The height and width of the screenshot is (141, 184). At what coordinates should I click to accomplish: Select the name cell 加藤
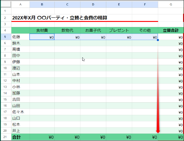[x=20, y=93]
